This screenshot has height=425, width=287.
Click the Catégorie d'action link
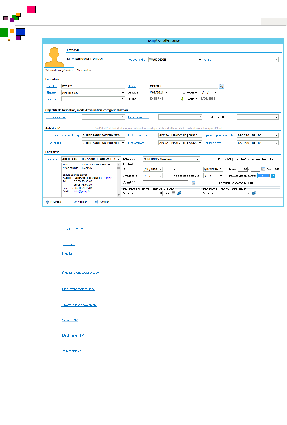pos(56,117)
